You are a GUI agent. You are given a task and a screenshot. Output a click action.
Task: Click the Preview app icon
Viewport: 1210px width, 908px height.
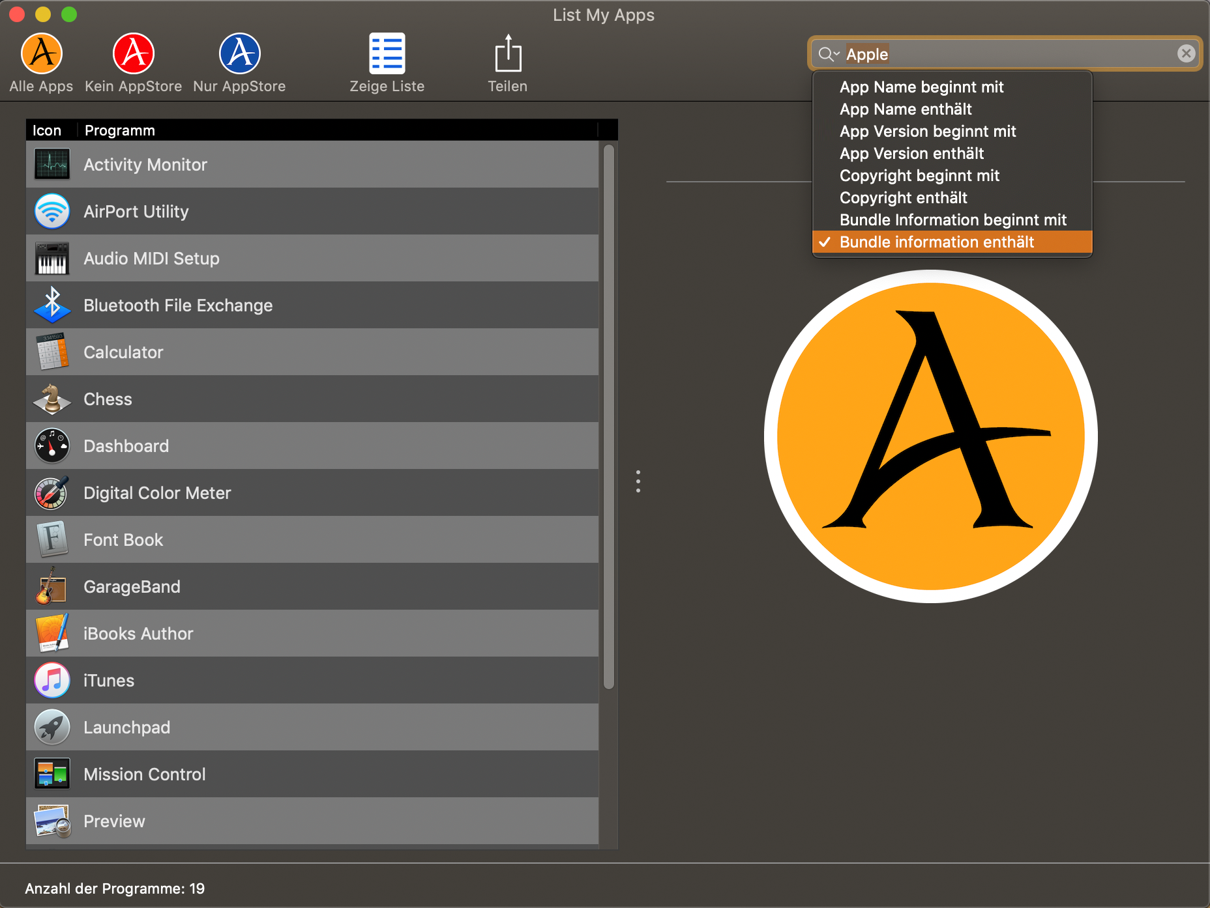pos(52,821)
